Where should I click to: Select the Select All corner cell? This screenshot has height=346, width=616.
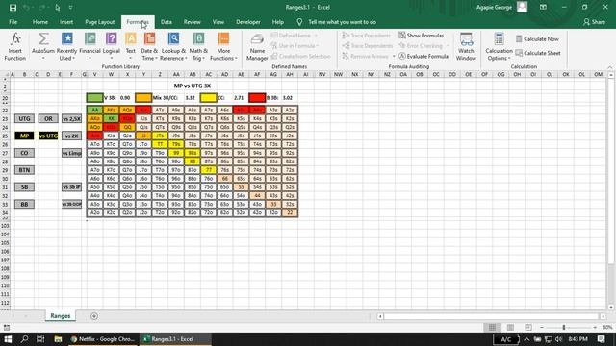(x=5, y=74)
